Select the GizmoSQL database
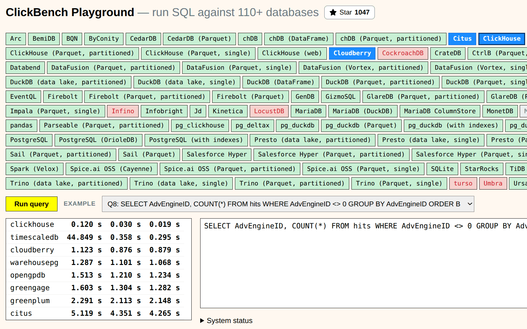This screenshot has width=527, height=329. (340, 97)
